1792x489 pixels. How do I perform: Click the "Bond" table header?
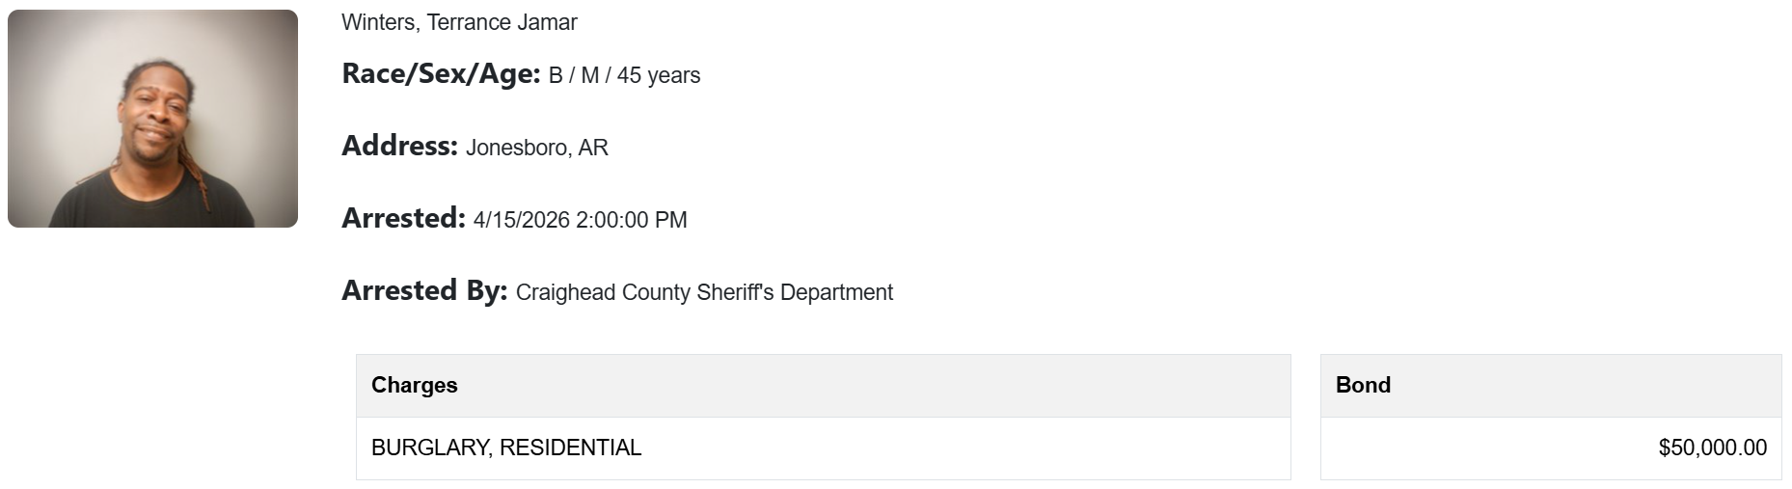(1363, 385)
